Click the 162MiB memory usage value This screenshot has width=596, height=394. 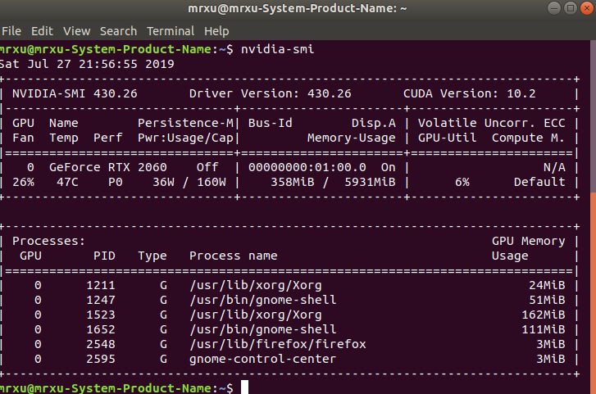tap(544, 315)
